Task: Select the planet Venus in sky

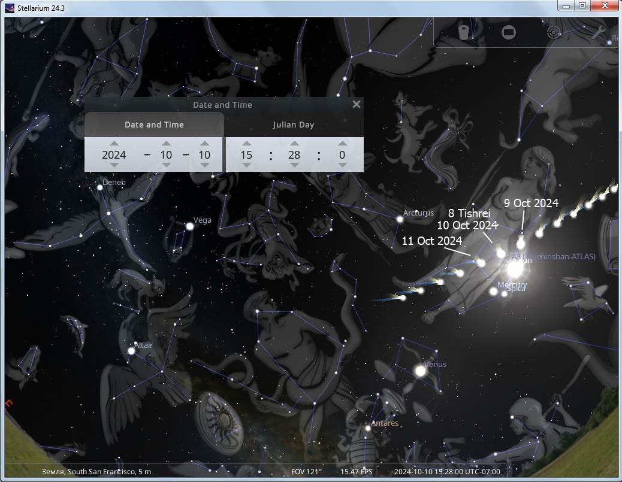Action: tap(421, 371)
